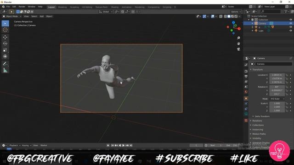This screenshot has height=165, width=294.
Task: Select the Move tool
Action: (x=5, y=37)
